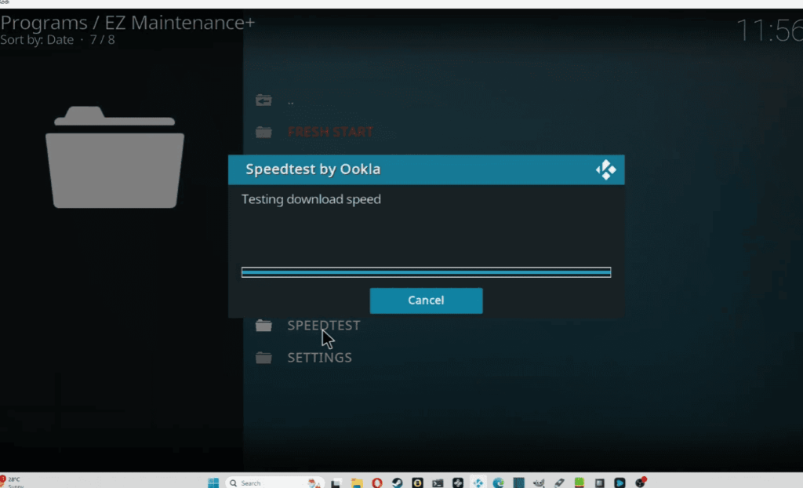Click the 'Speedtest by Ookla' dialog title
The image size is (803, 488).
pyautogui.click(x=313, y=169)
